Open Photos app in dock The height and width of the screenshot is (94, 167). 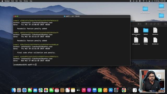pos(46,90)
